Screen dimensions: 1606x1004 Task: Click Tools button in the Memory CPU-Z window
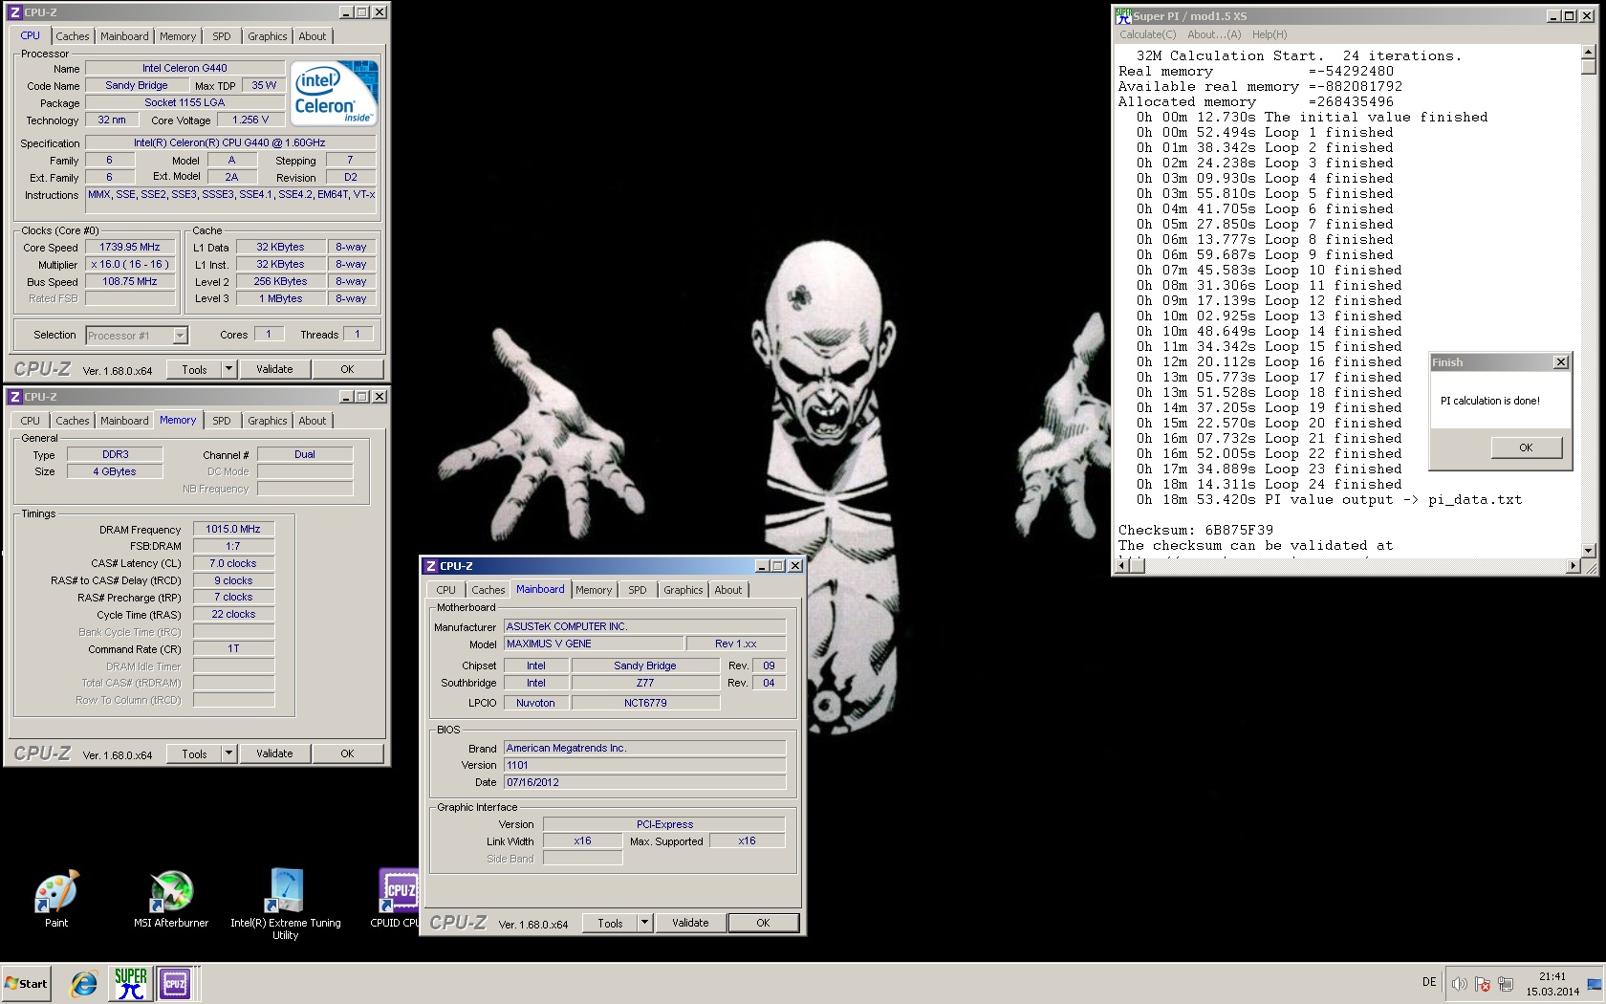click(194, 753)
